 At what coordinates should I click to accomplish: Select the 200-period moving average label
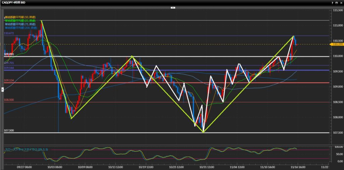coord(21,28)
